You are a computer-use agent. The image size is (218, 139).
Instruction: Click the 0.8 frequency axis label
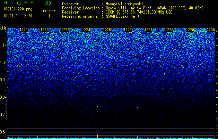pyautogui.click(x=3, y=97)
